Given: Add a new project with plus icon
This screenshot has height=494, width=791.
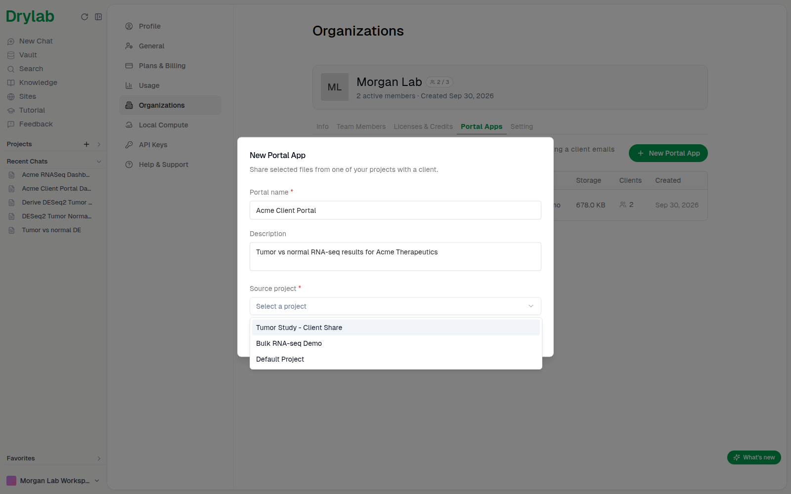Looking at the screenshot, I should (87, 144).
